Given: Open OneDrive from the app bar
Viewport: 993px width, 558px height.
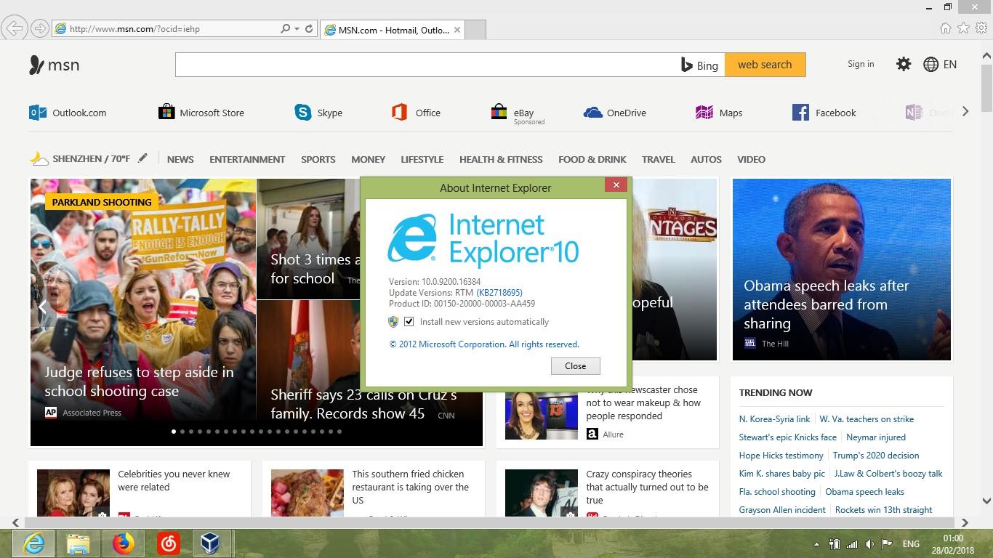Looking at the screenshot, I should [x=614, y=113].
